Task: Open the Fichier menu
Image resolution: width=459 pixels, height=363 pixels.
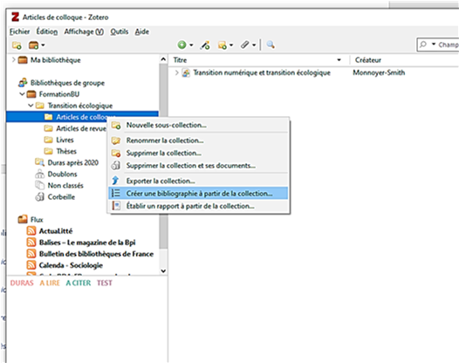Action: tap(19, 31)
